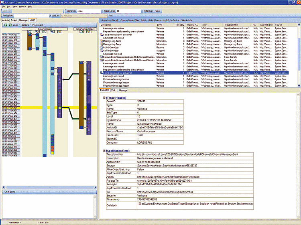Click the green forward arrow in graph toolbar

coord(10,25)
